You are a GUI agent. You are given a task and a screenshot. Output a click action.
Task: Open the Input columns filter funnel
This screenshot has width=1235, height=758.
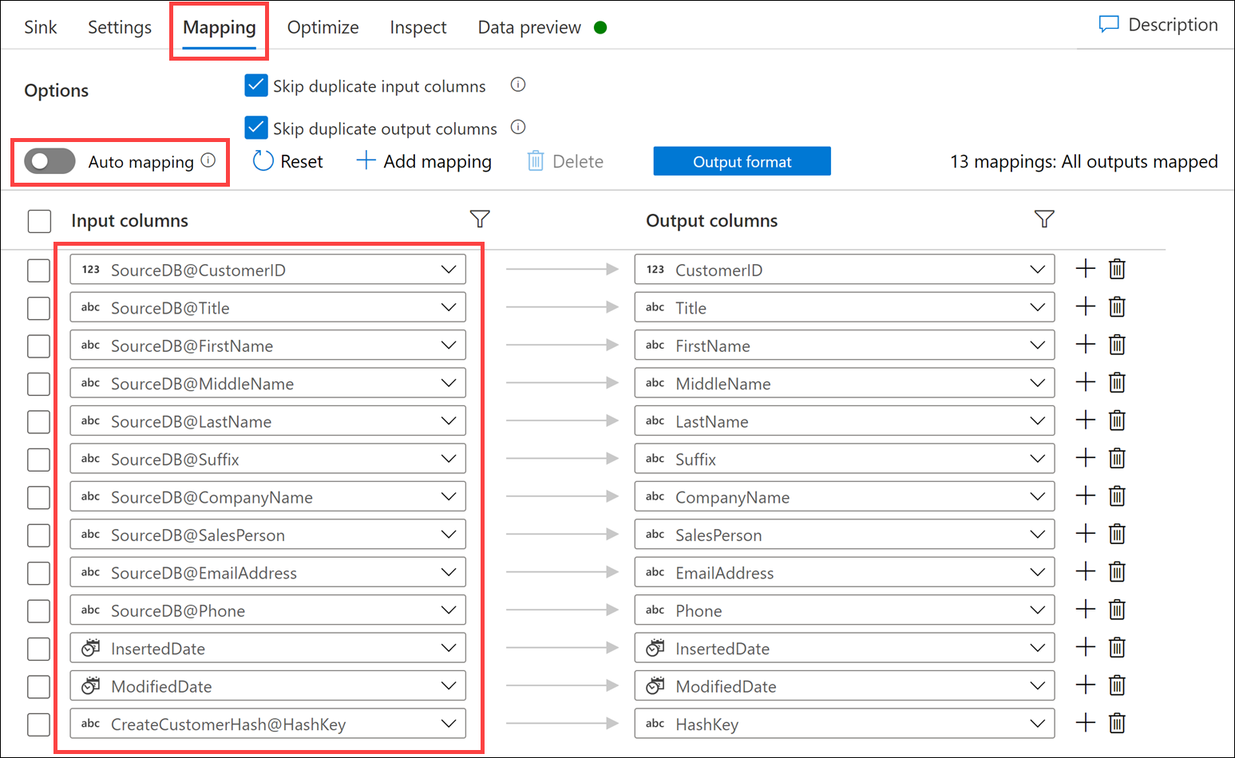click(x=480, y=219)
